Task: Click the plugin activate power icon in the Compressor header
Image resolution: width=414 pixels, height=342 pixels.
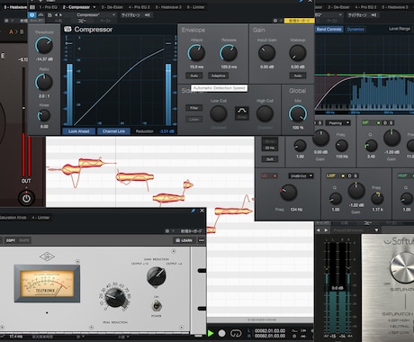Action: (x=31, y=14)
